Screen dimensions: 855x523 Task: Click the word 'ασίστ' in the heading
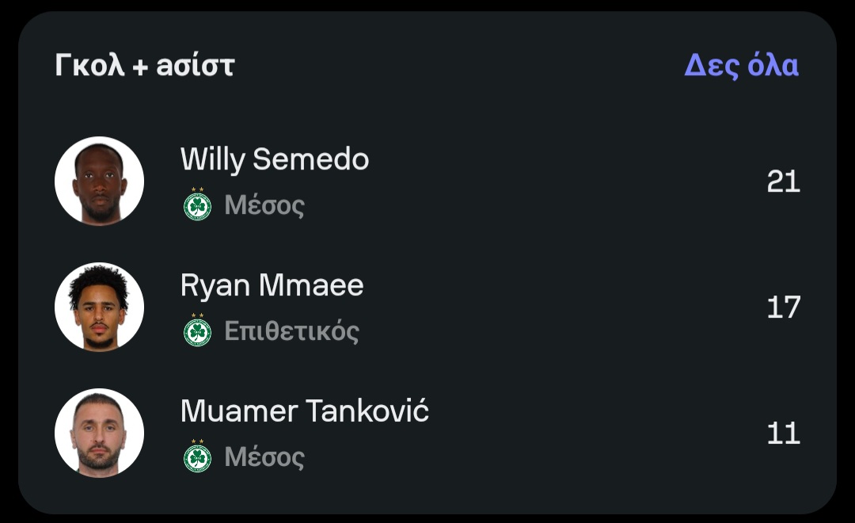click(x=195, y=66)
